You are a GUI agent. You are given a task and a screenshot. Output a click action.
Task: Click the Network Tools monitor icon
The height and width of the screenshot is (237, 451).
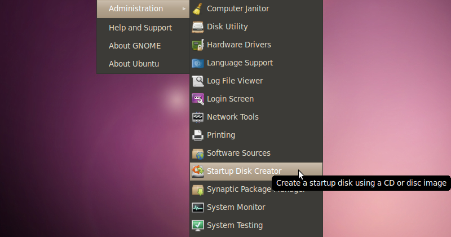tap(198, 117)
